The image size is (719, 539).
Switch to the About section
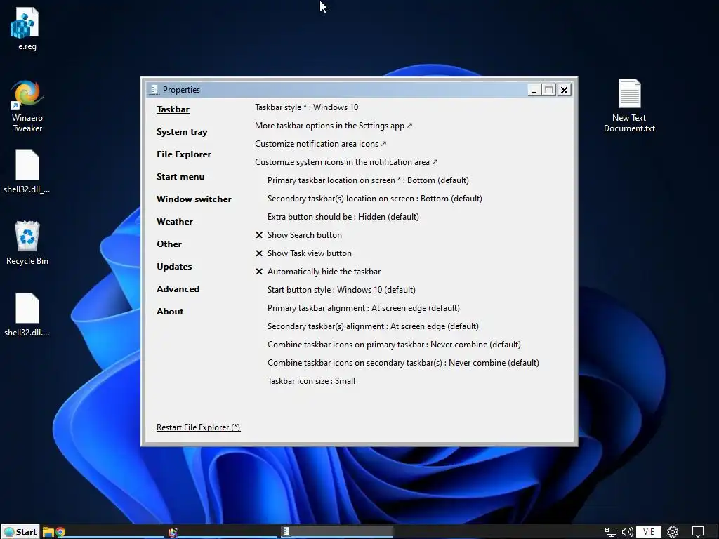click(170, 311)
